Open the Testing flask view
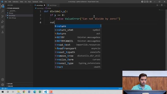Viewport: 167px width, 94px height. point(3,32)
